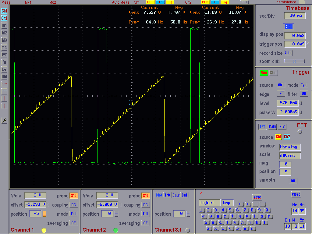Select rising edge trigger icon
The height and width of the screenshot is (234, 312).
pos(281,94)
